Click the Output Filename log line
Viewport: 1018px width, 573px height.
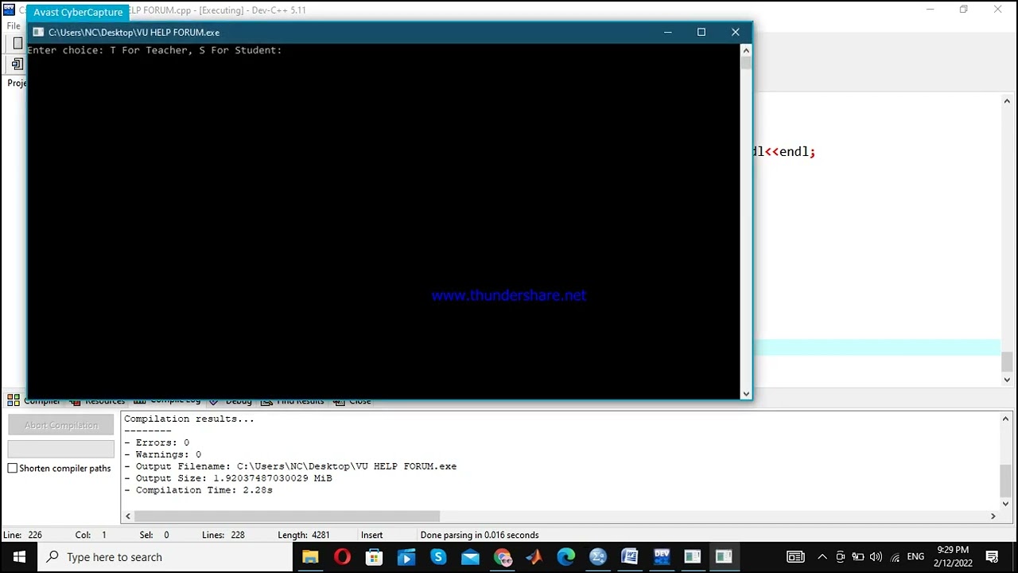(x=290, y=466)
